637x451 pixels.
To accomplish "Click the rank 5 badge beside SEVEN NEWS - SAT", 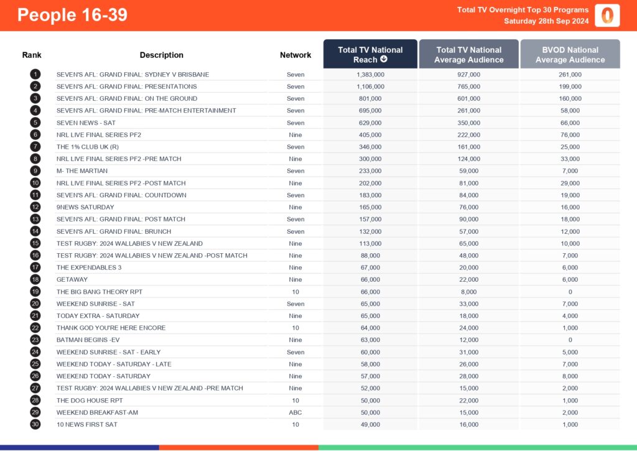I will [35, 123].
